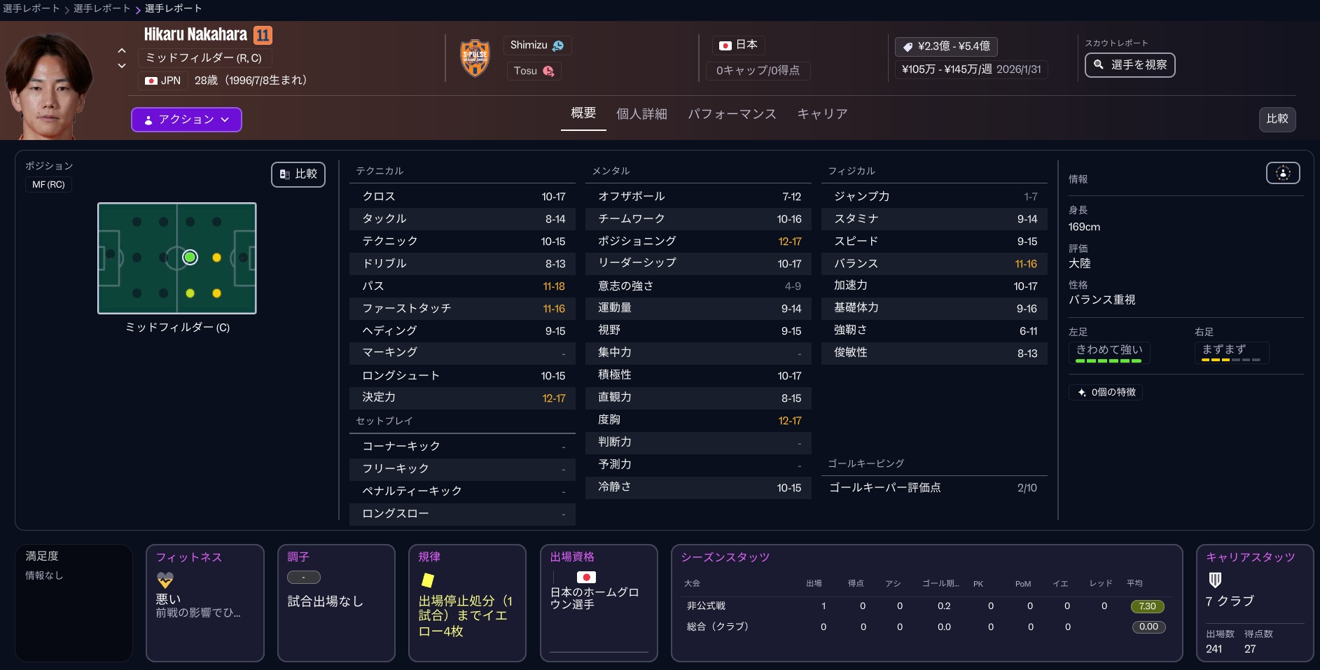This screenshot has height=670, width=1320.
Task: Click the orange squad number 11 badge
Action: [x=263, y=35]
